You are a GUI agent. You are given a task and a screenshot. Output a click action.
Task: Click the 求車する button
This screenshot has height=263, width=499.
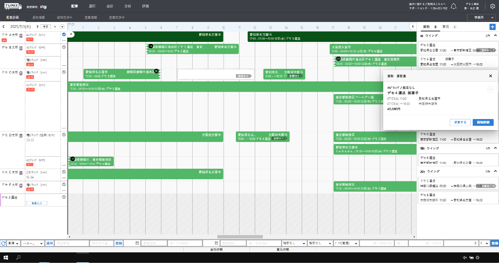tap(460, 122)
